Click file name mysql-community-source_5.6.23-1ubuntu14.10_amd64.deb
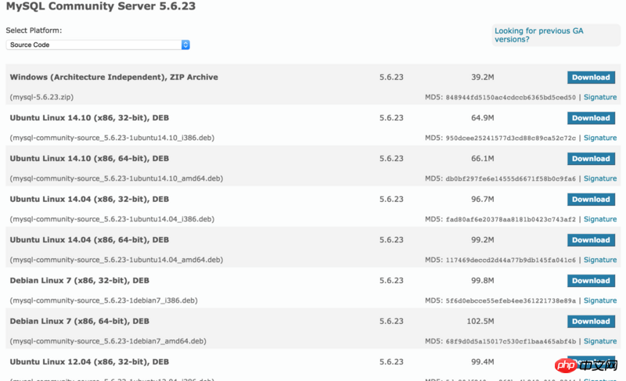Image resolution: width=626 pixels, height=381 pixels. [117, 178]
